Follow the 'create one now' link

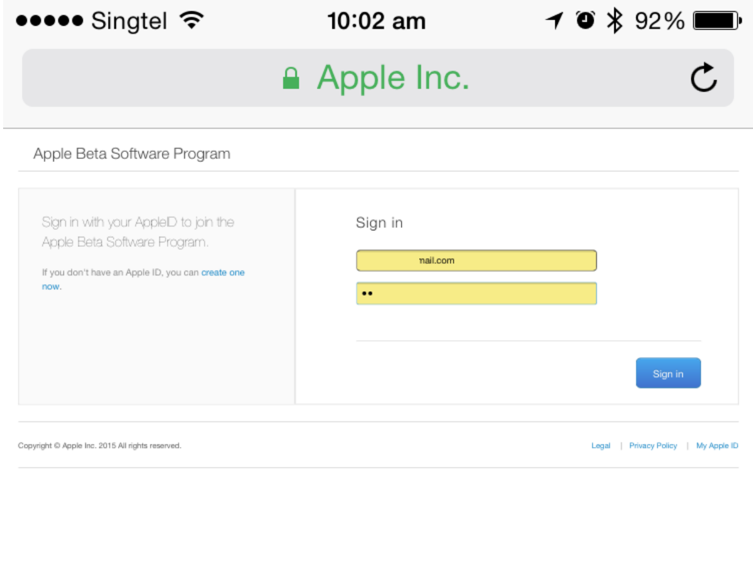click(223, 273)
